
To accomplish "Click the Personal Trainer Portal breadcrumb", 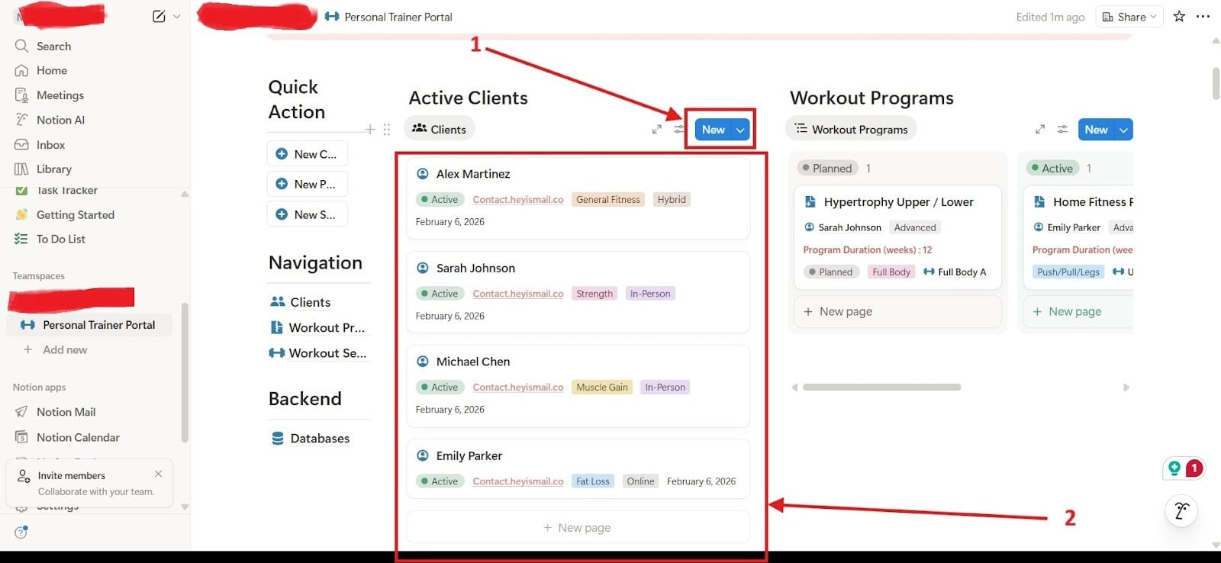I will [x=388, y=17].
